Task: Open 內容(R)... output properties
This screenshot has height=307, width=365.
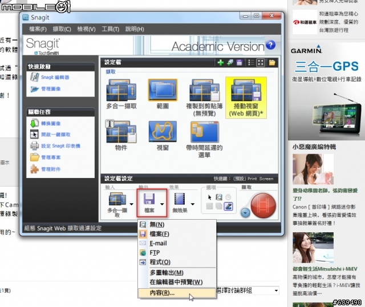Action: coord(177,293)
